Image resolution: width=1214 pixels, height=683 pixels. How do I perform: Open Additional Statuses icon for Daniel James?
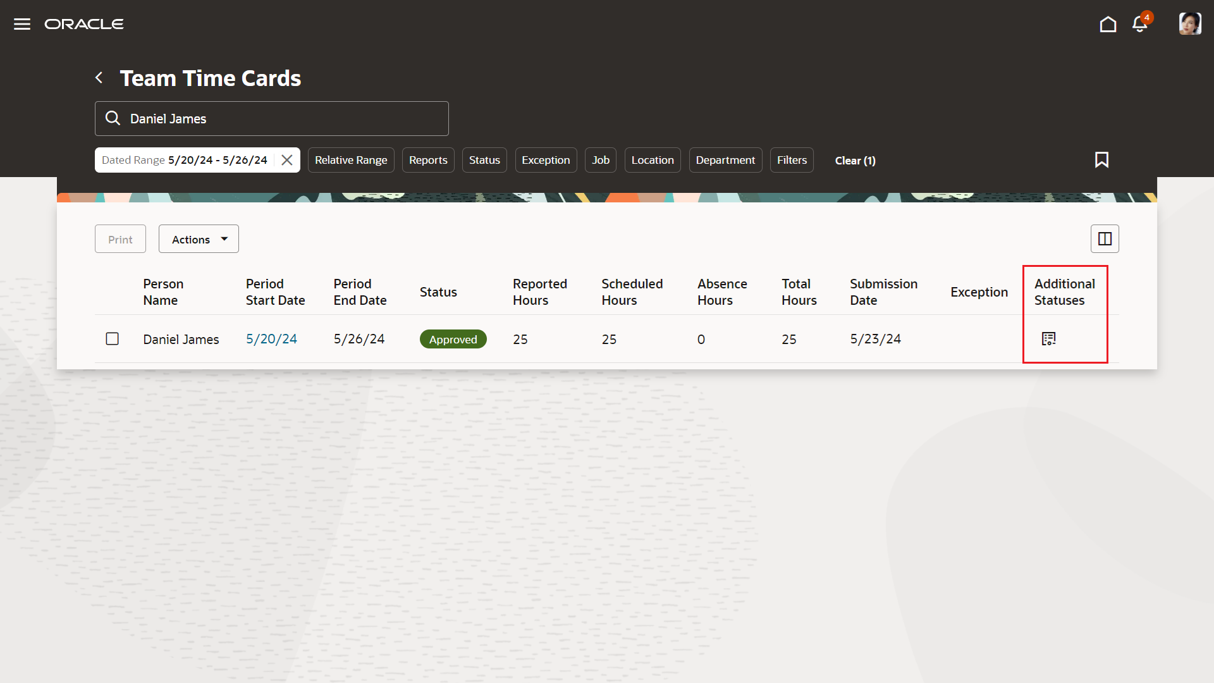tap(1048, 339)
